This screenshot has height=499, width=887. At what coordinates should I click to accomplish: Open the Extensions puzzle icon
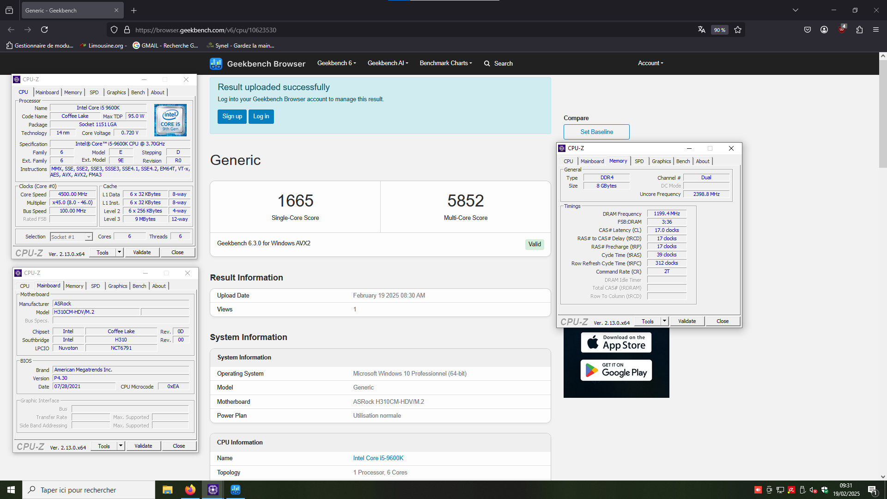click(x=859, y=30)
